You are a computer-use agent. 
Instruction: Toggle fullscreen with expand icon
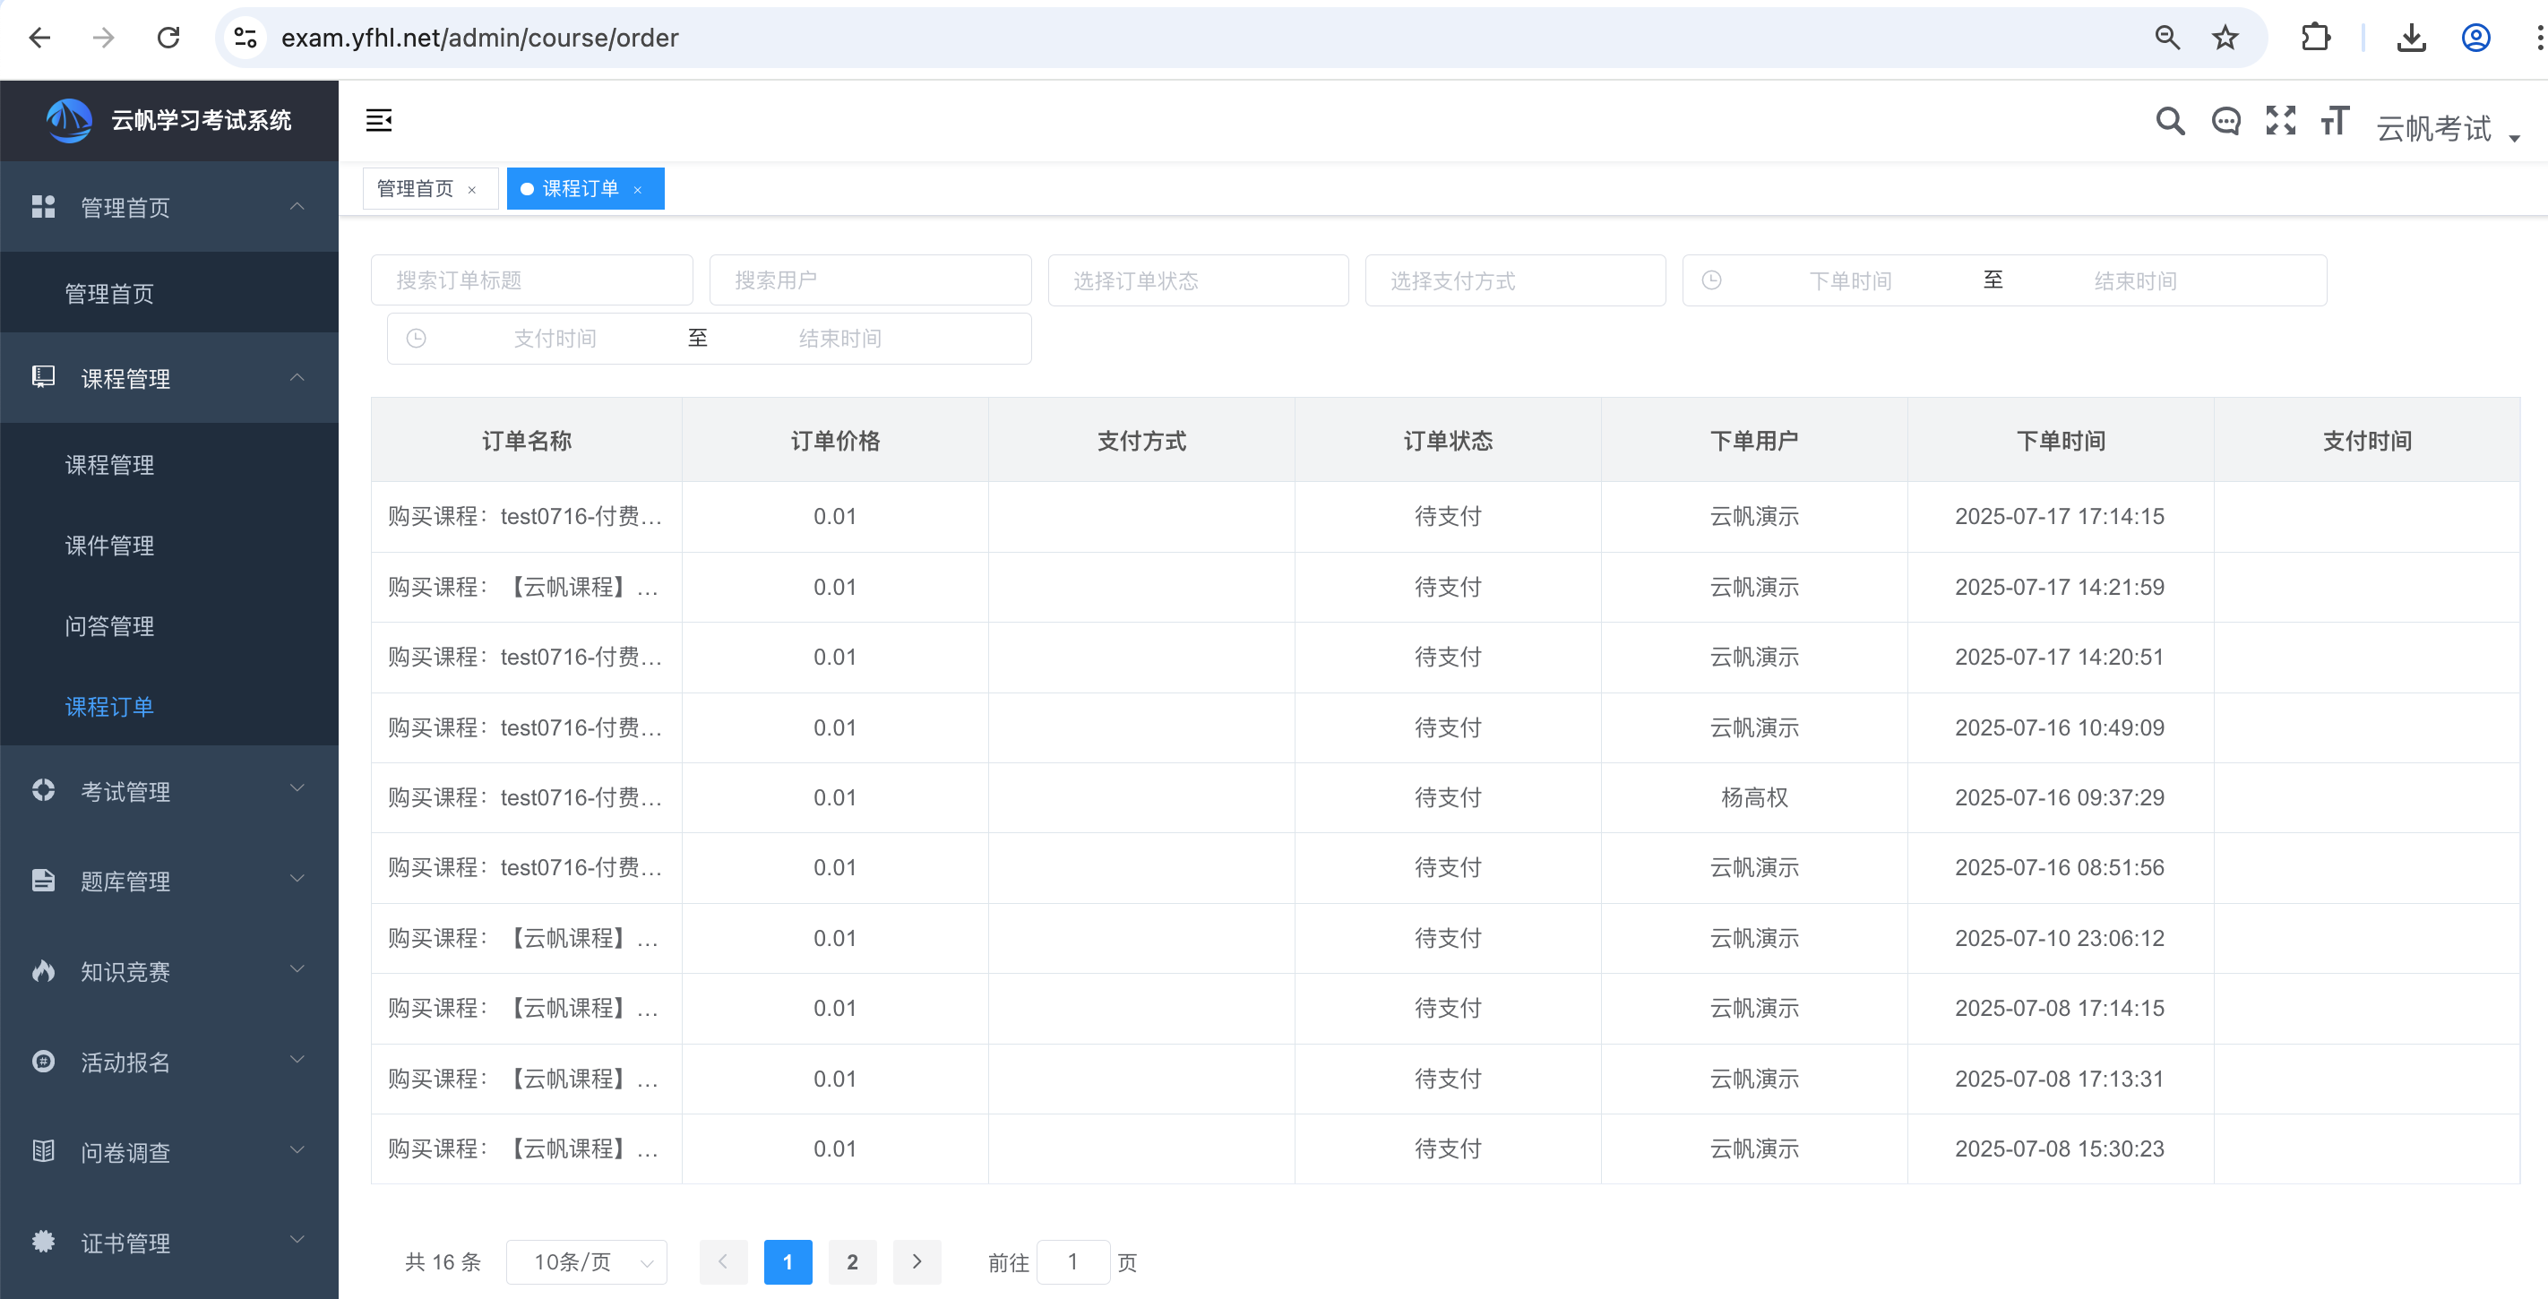point(2281,121)
